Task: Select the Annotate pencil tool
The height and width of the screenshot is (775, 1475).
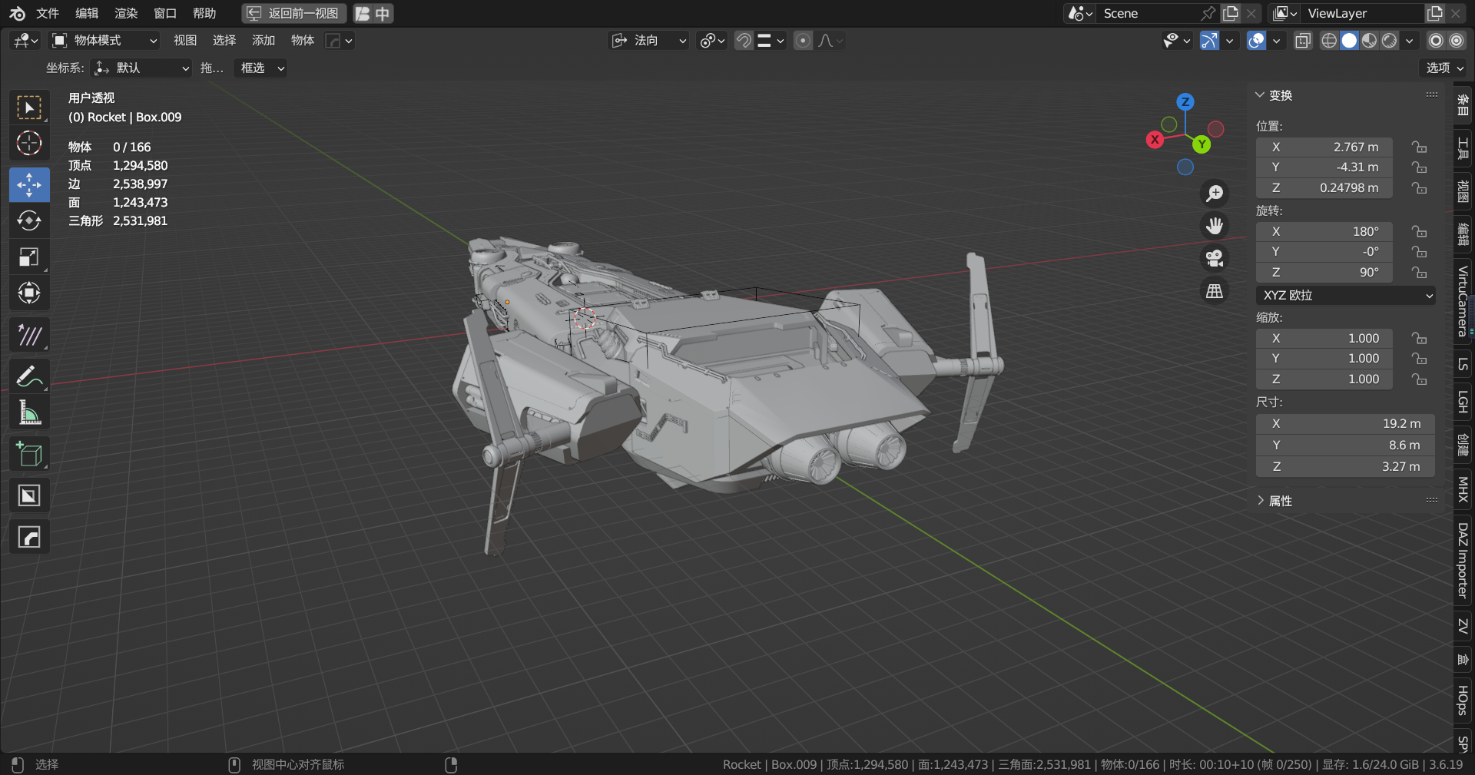Action: pyautogui.click(x=29, y=376)
